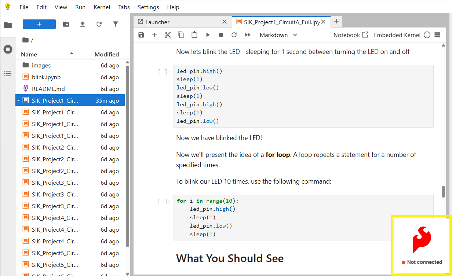
Task: Click the blue new launcher button
Action: click(39, 24)
